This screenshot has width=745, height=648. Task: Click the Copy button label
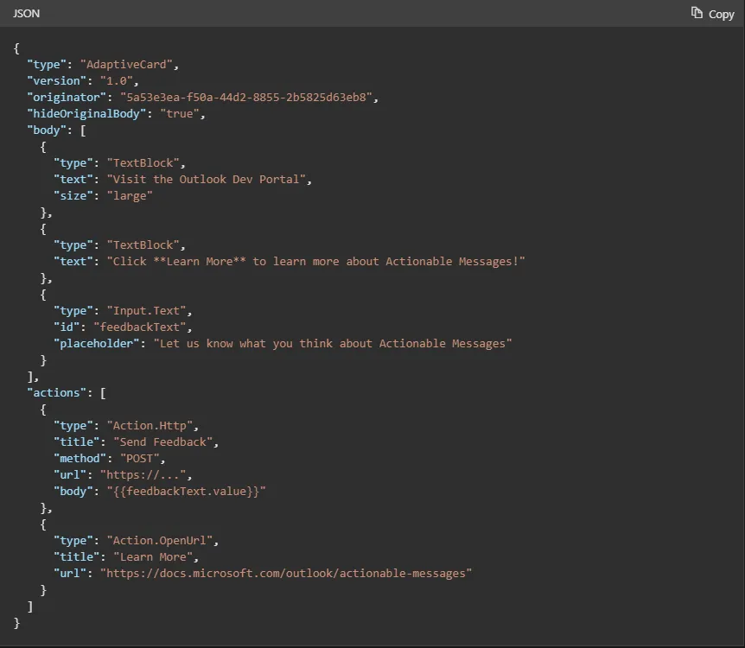tap(722, 14)
